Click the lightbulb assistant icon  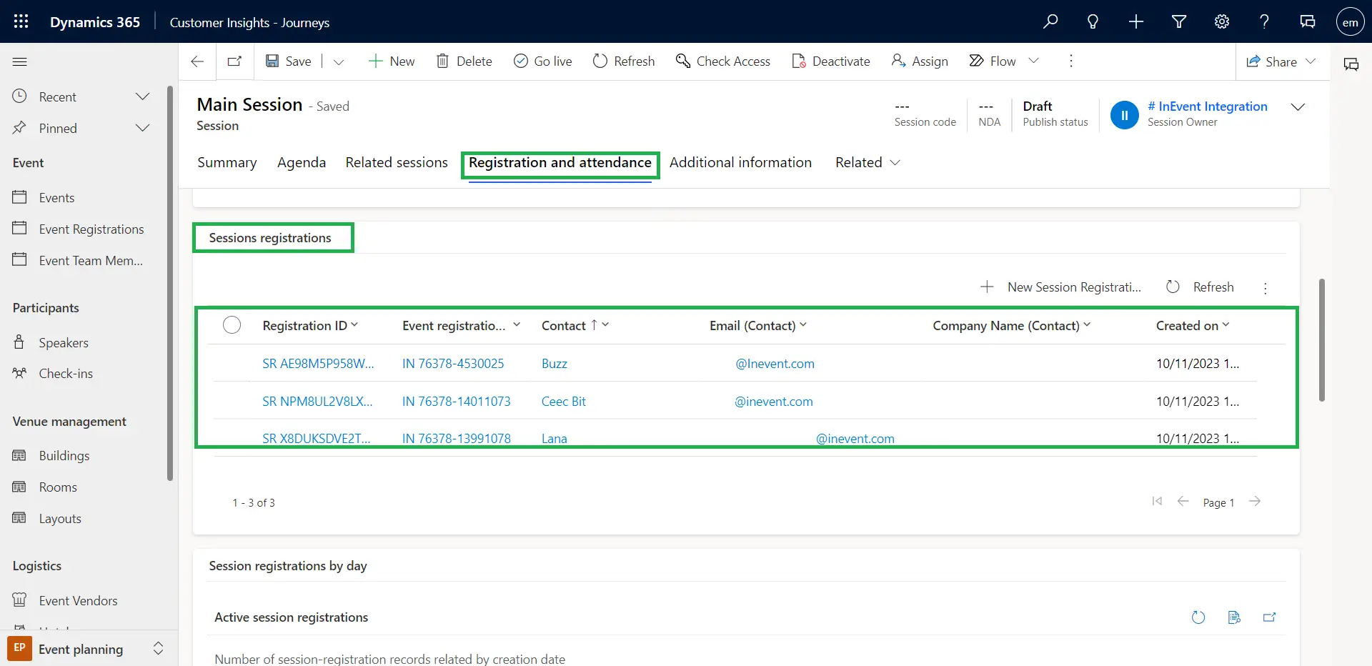click(x=1093, y=21)
